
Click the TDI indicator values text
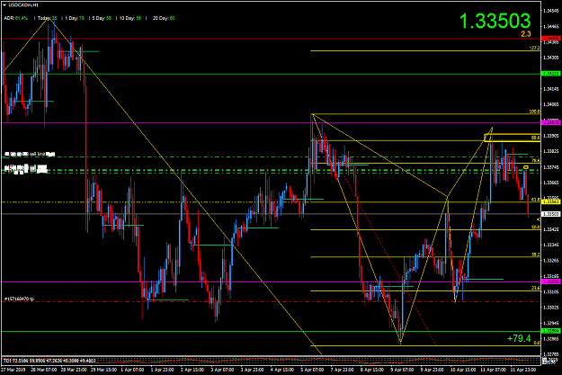click(49, 361)
